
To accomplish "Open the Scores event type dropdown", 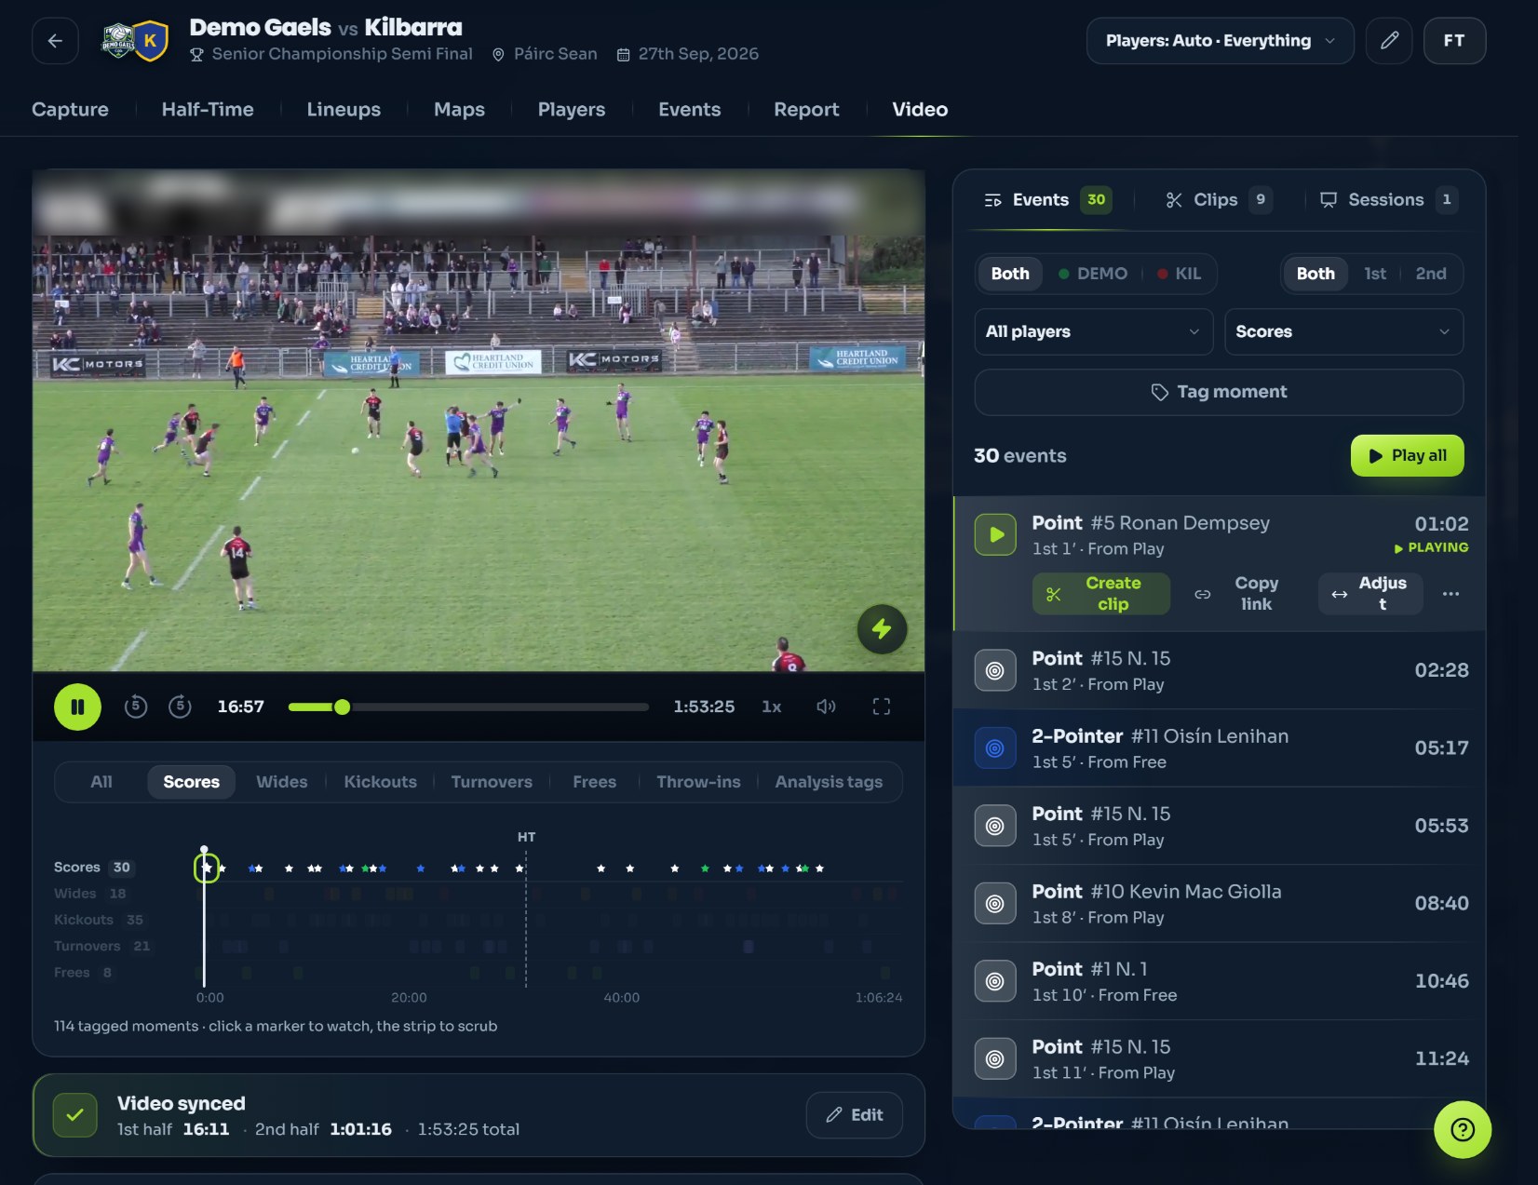I will [x=1343, y=331].
